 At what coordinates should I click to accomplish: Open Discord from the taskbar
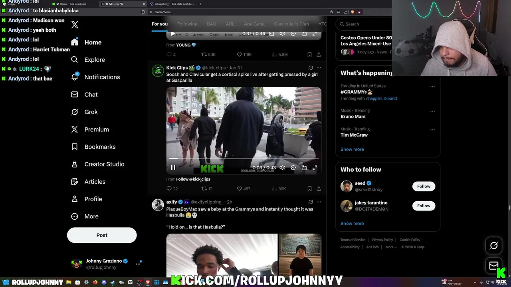[104, 283]
